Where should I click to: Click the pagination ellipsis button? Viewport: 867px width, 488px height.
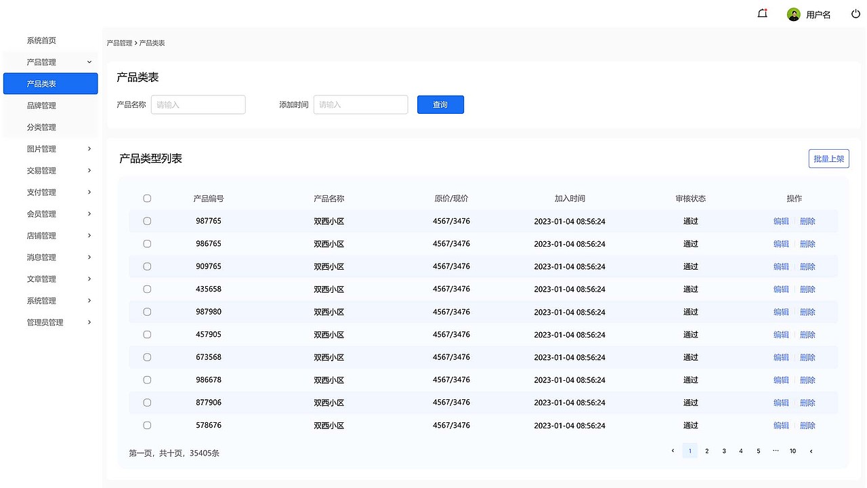click(776, 451)
